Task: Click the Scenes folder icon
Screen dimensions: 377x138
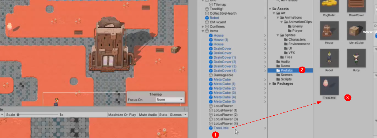Action: 278,75
